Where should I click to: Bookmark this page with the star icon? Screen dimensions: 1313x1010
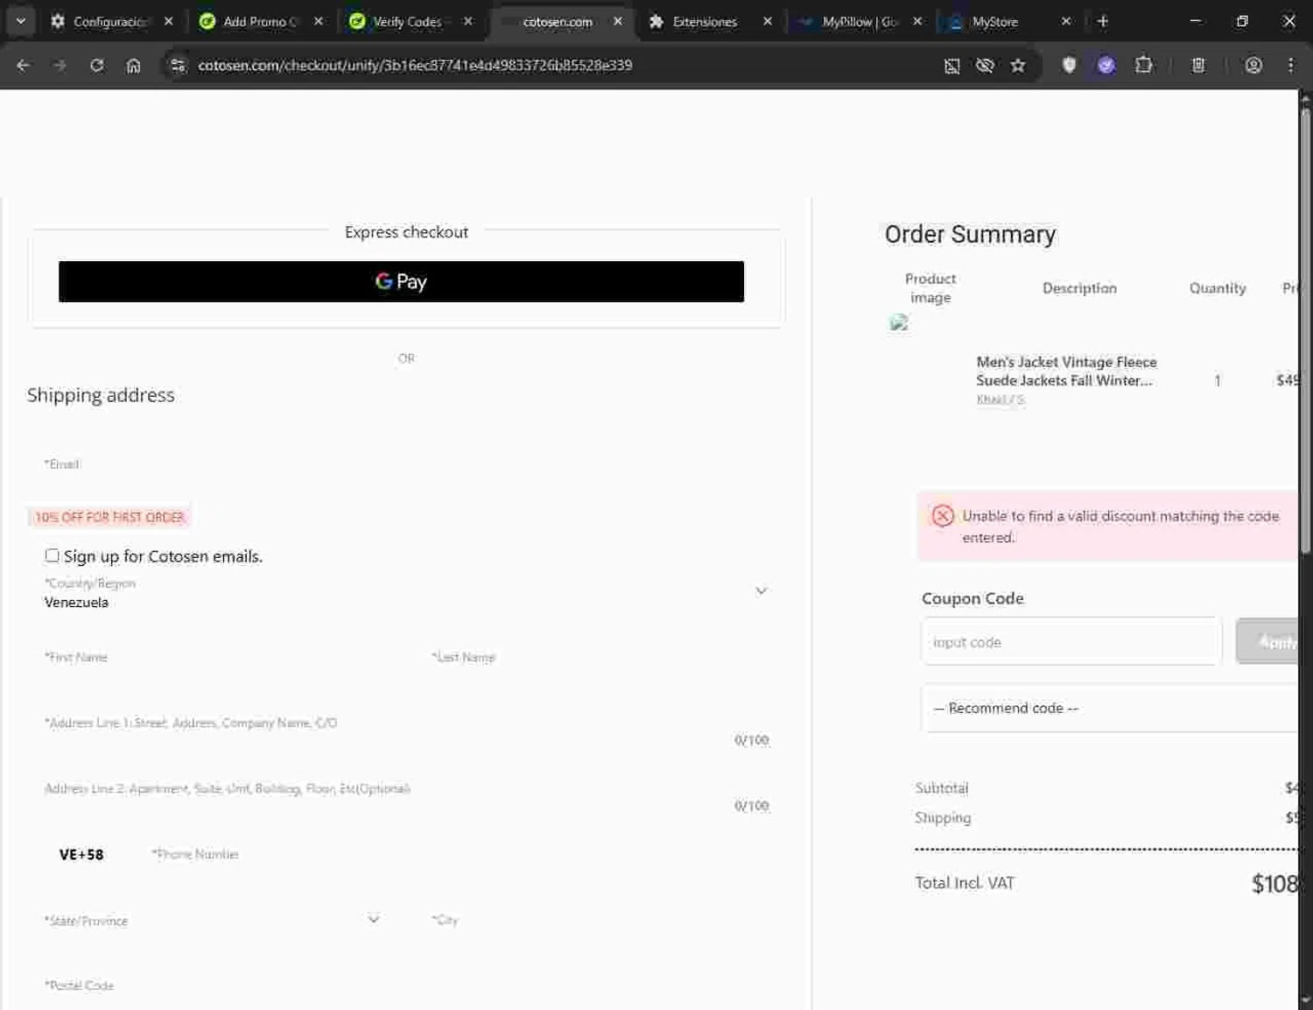click(x=1017, y=66)
